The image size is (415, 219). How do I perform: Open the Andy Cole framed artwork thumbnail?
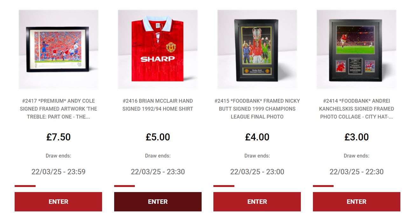click(59, 49)
